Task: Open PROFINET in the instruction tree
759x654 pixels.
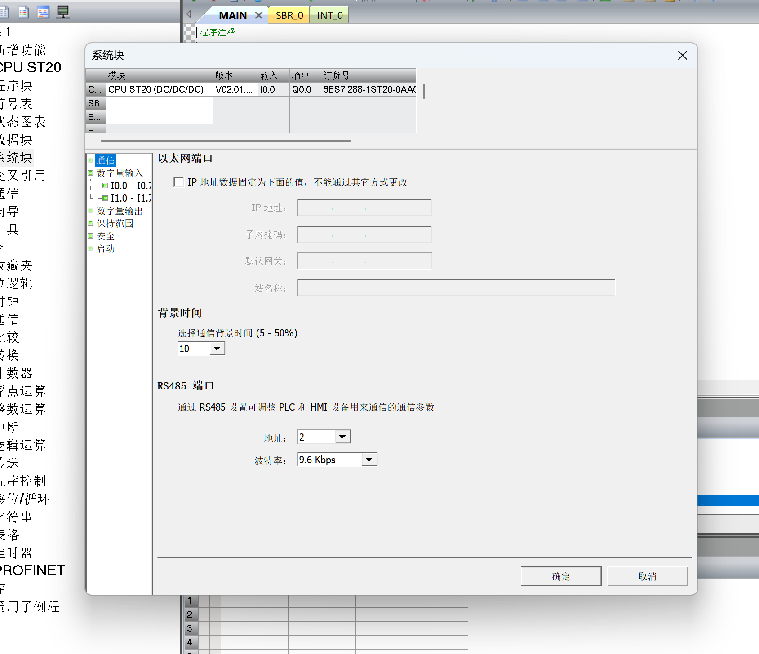Action: [x=32, y=570]
